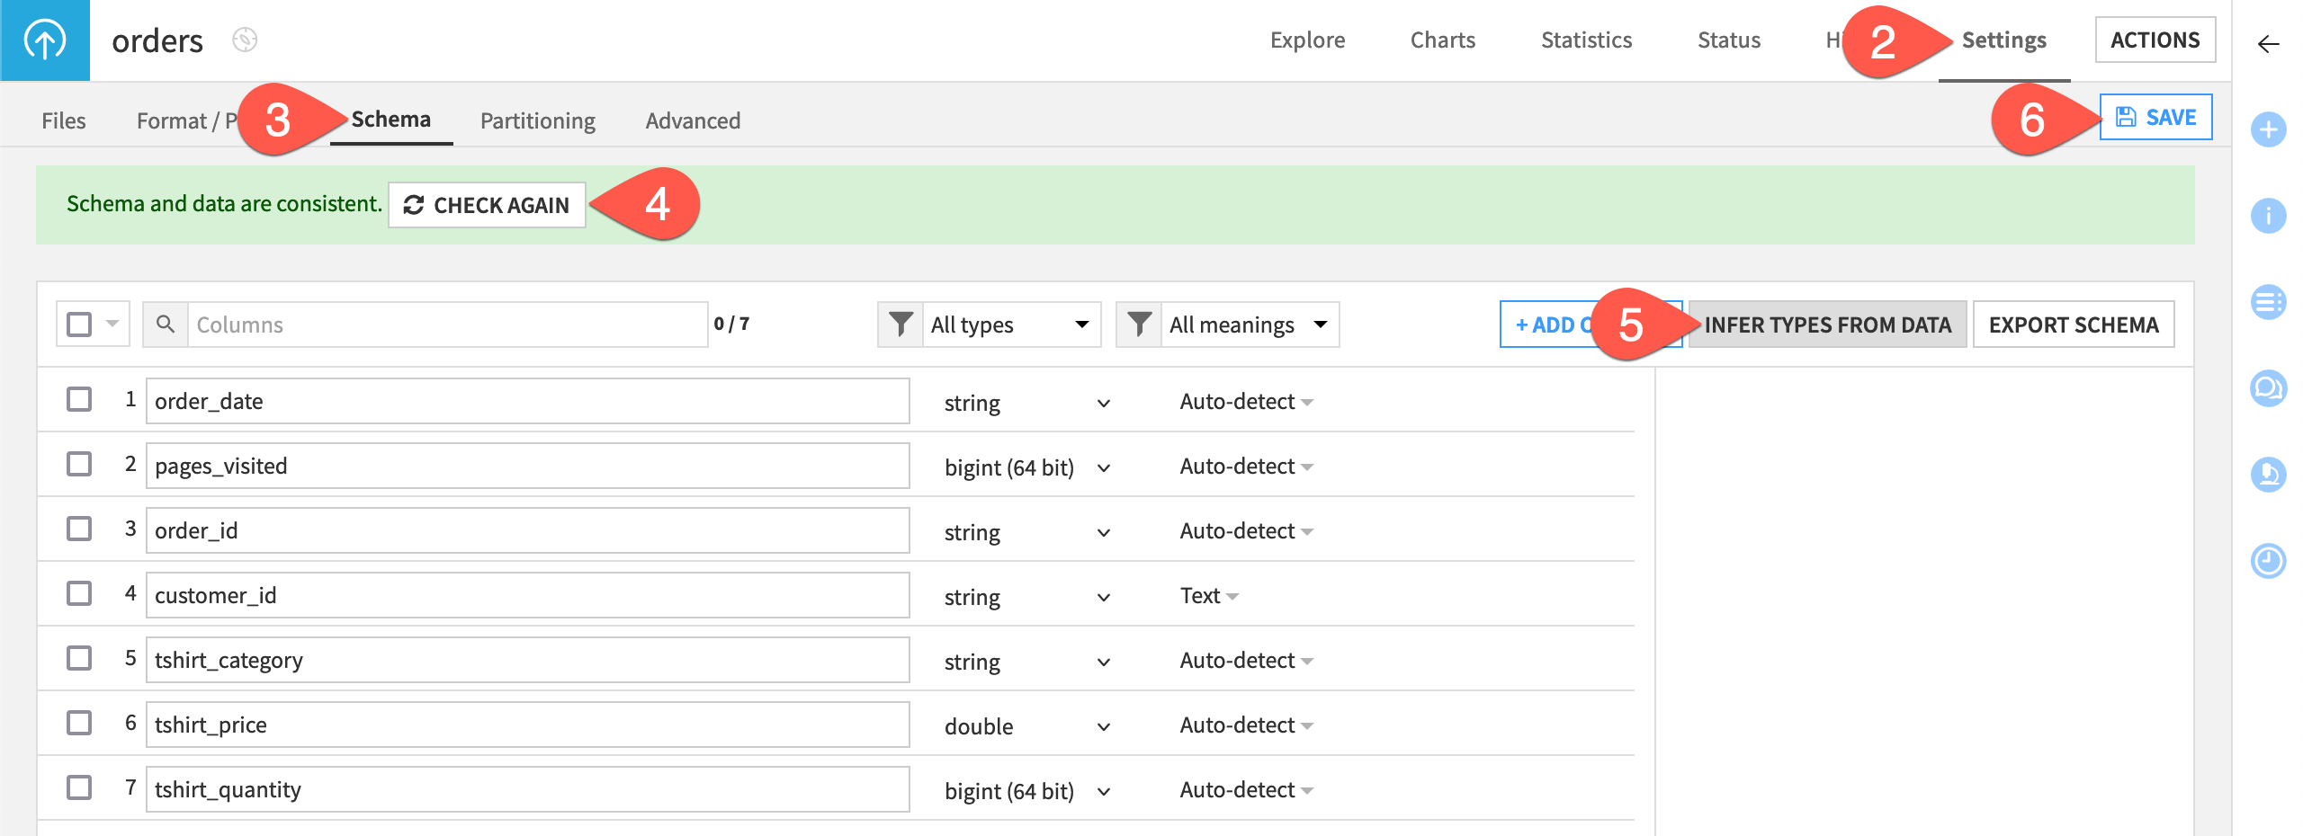Open the timeline clock icon on sidebar
The width and height of the screenshot is (2303, 836).
2268,561
